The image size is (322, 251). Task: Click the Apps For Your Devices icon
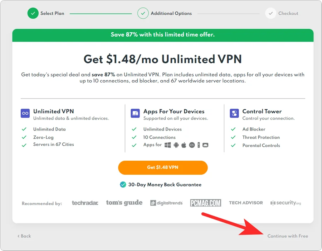(x=135, y=114)
